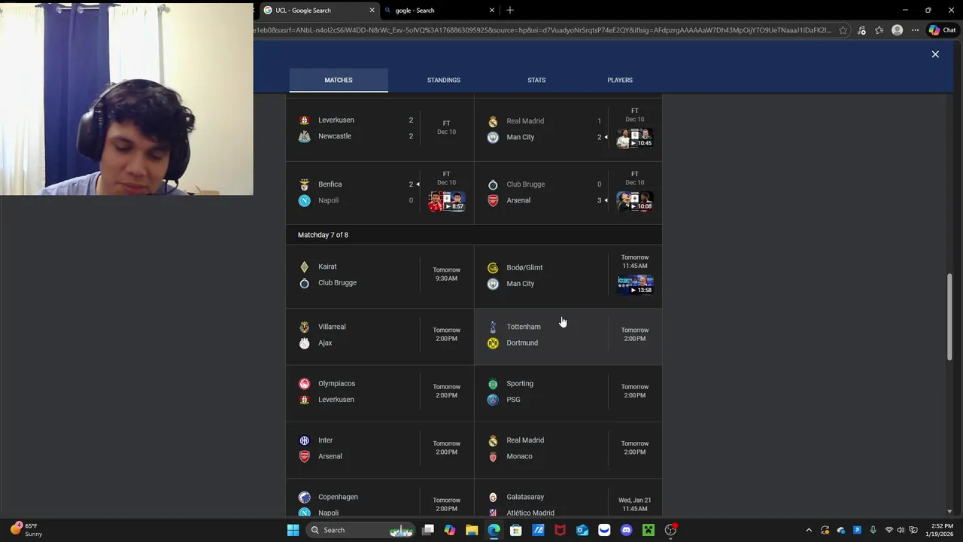This screenshot has width=963, height=542.
Task: Open Tottenham vs Dortmund match
Action: pyautogui.click(x=568, y=335)
